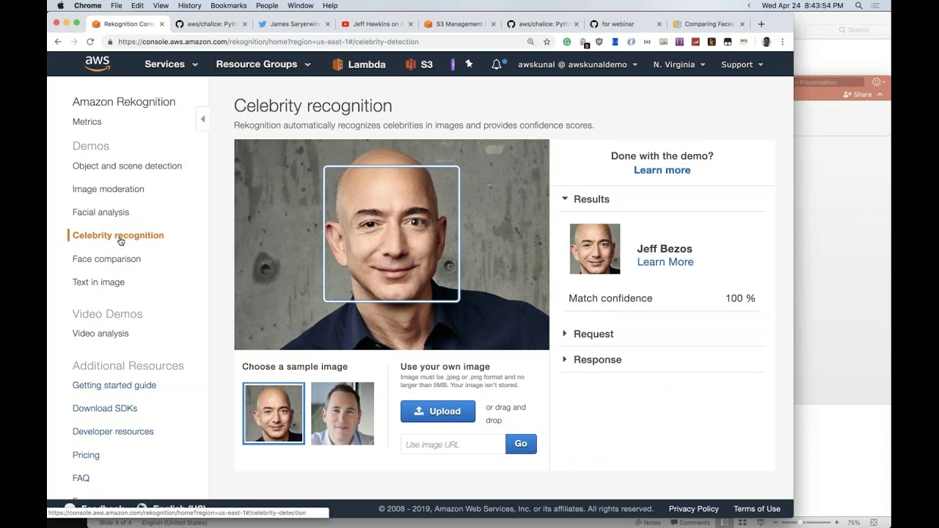Click the Upload button
Image resolution: width=939 pixels, height=528 pixels.
(x=438, y=411)
